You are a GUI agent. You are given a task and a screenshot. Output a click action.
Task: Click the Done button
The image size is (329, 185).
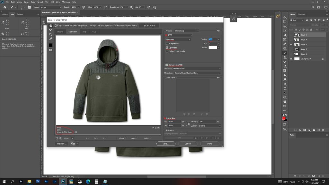[210, 144]
